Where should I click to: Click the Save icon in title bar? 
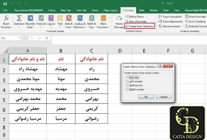click(5, 4)
